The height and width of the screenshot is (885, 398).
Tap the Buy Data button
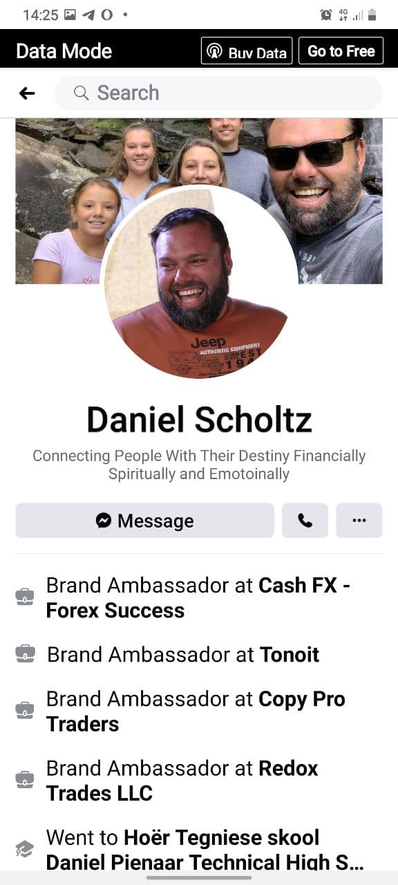pyautogui.click(x=247, y=51)
